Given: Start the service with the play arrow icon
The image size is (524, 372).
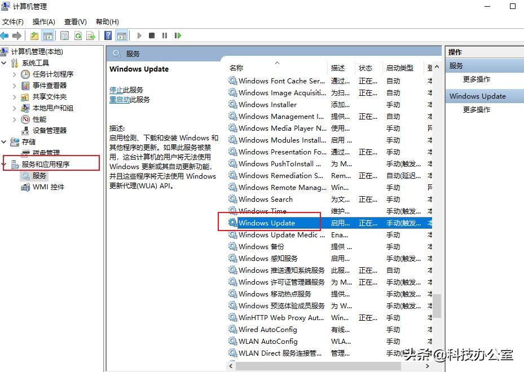Looking at the screenshot, I should pyautogui.click(x=139, y=36).
